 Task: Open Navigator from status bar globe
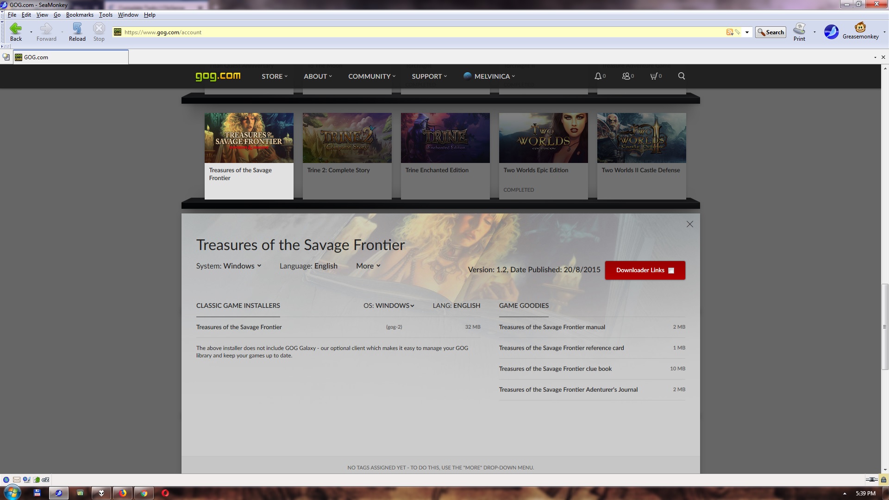(6, 480)
